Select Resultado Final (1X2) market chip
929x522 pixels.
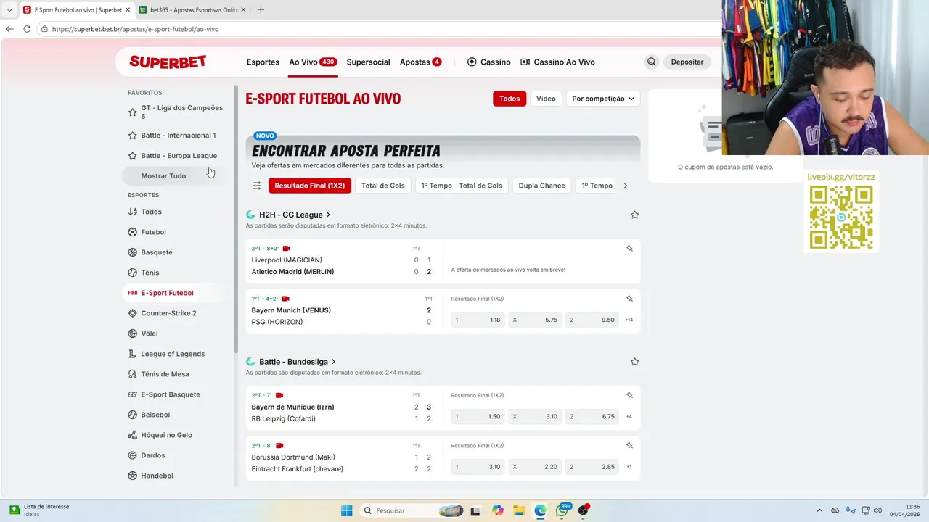click(x=310, y=186)
